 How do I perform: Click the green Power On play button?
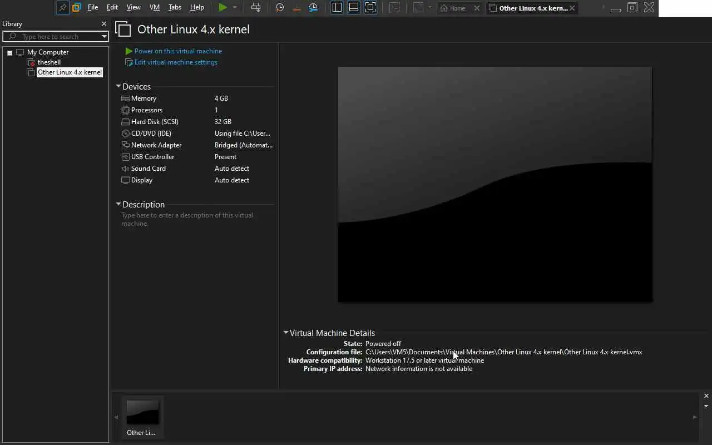[222, 8]
